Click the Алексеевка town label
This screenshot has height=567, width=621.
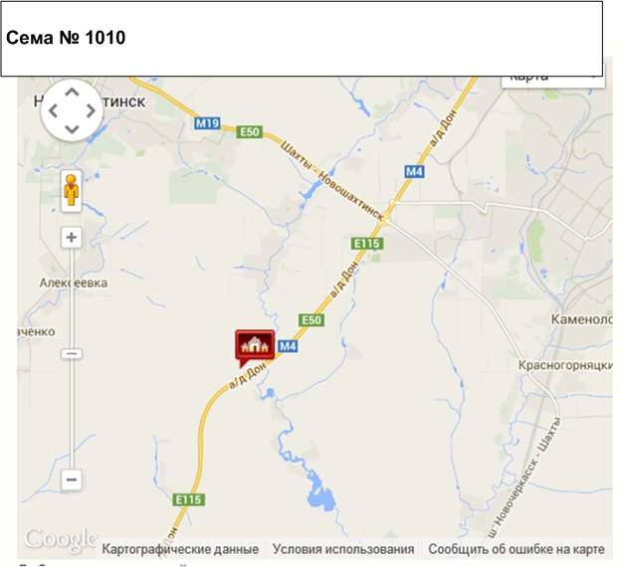click(74, 283)
